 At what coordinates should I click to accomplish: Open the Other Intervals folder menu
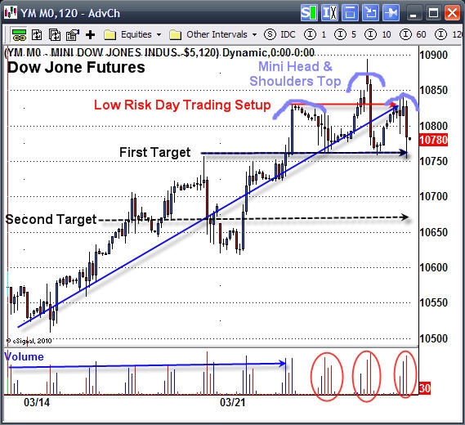[x=213, y=35]
